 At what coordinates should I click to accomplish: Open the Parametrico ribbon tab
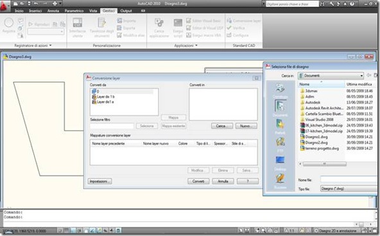pyautogui.click(x=74, y=11)
